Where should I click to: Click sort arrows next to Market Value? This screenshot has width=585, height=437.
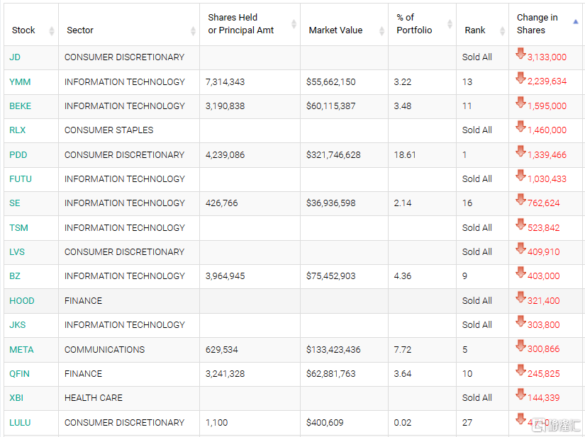382,30
